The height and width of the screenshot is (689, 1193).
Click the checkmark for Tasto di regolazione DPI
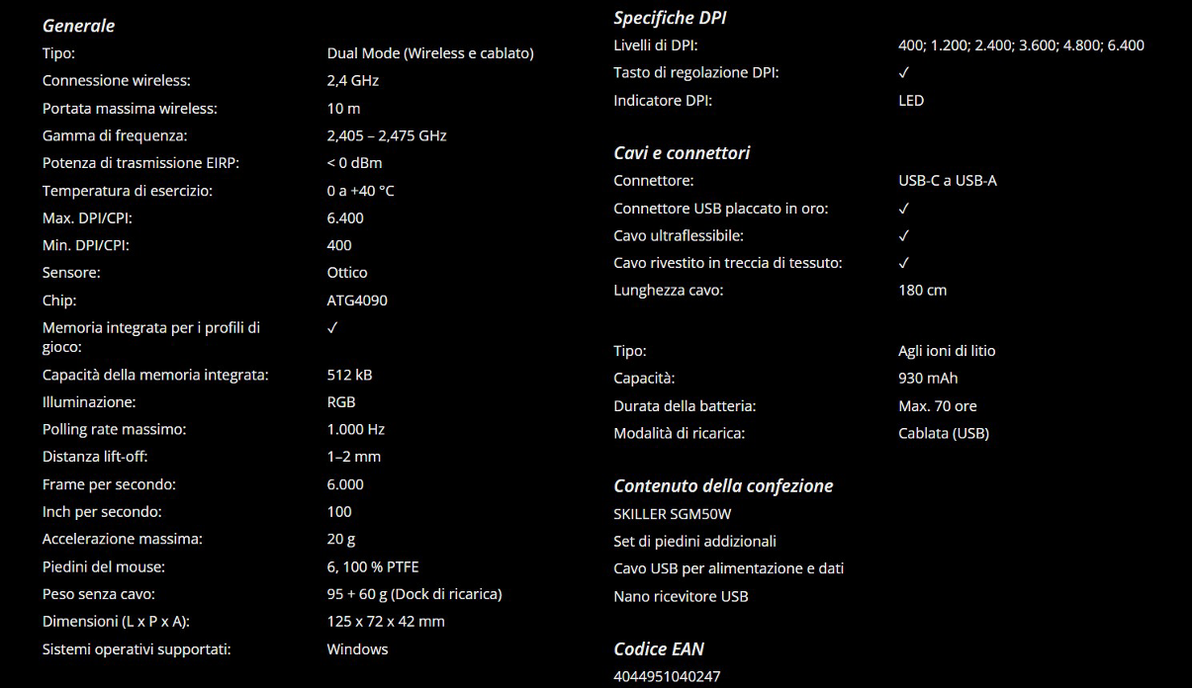(x=903, y=73)
